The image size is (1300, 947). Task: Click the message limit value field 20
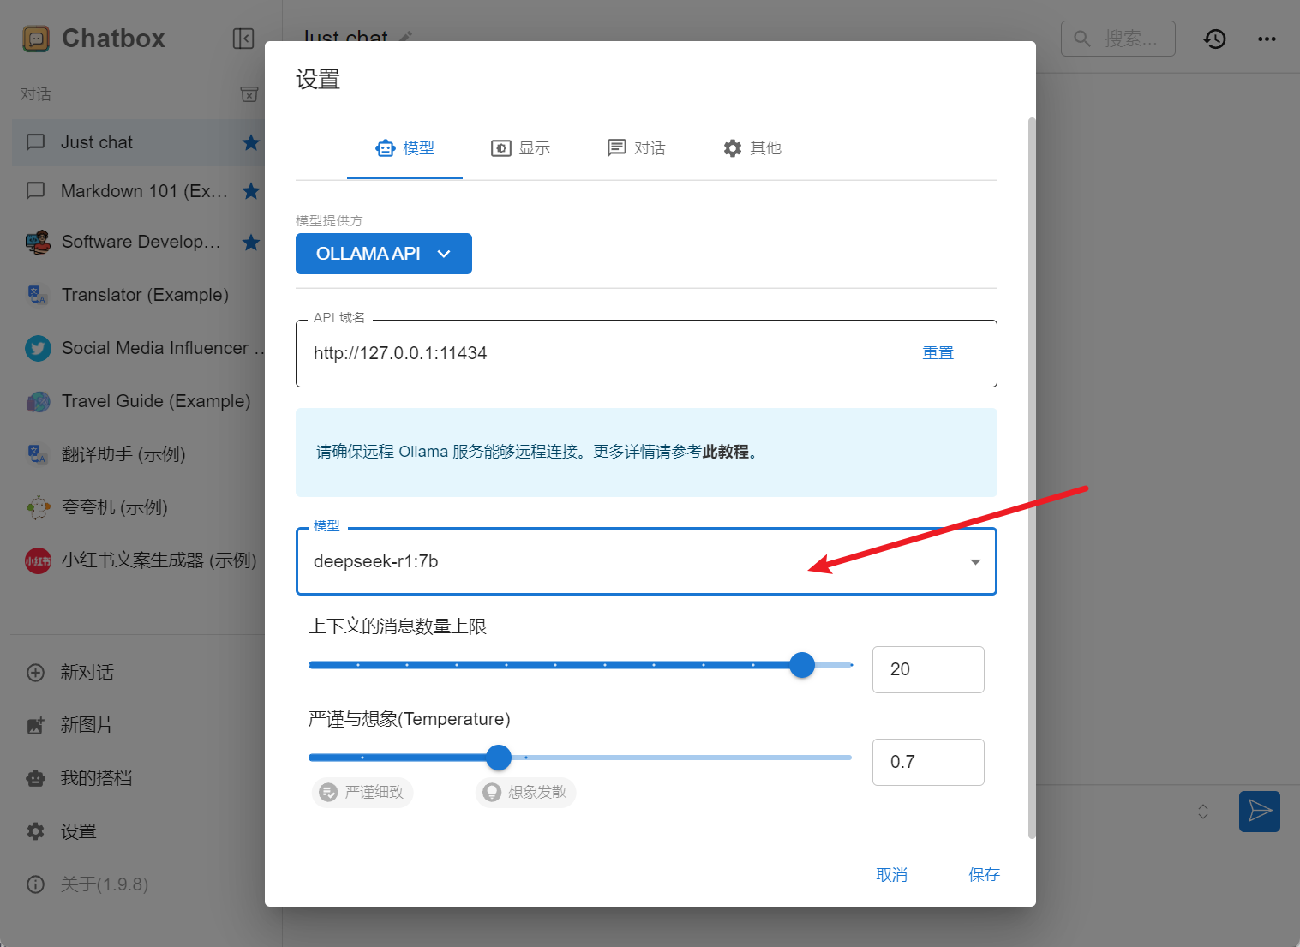point(928,669)
